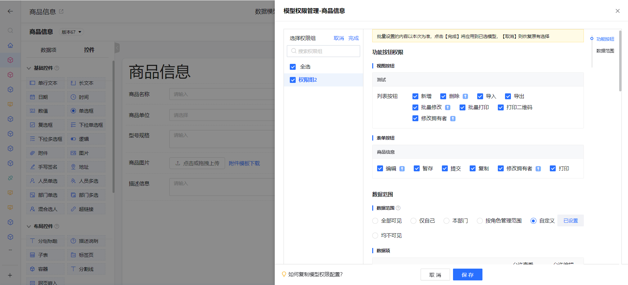Click the 搜索权限组 search field
Screen dimensions: 628x285
323,51
